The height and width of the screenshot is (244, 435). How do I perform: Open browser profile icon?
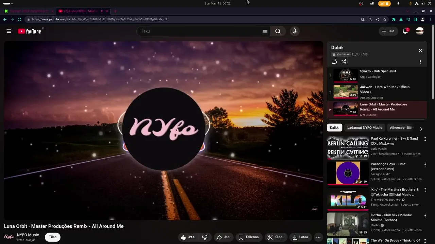tap(423, 19)
